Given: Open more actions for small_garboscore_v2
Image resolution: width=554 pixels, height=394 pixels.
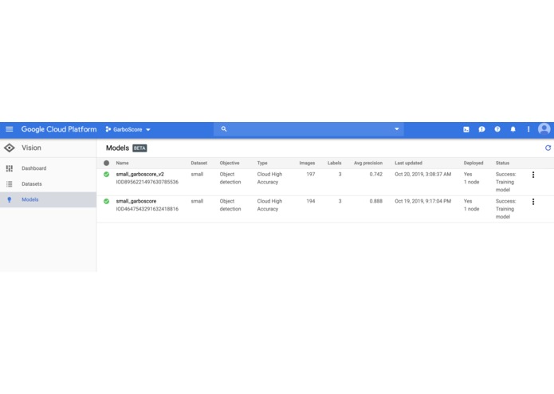Looking at the screenshot, I should coord(533,175).
